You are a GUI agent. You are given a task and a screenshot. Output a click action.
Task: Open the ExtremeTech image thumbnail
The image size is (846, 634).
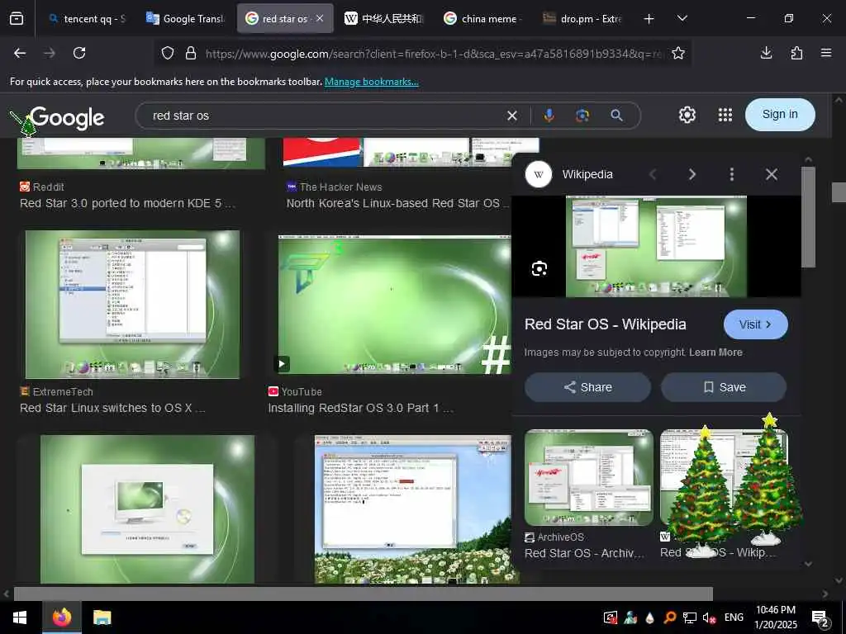point(132,305)
